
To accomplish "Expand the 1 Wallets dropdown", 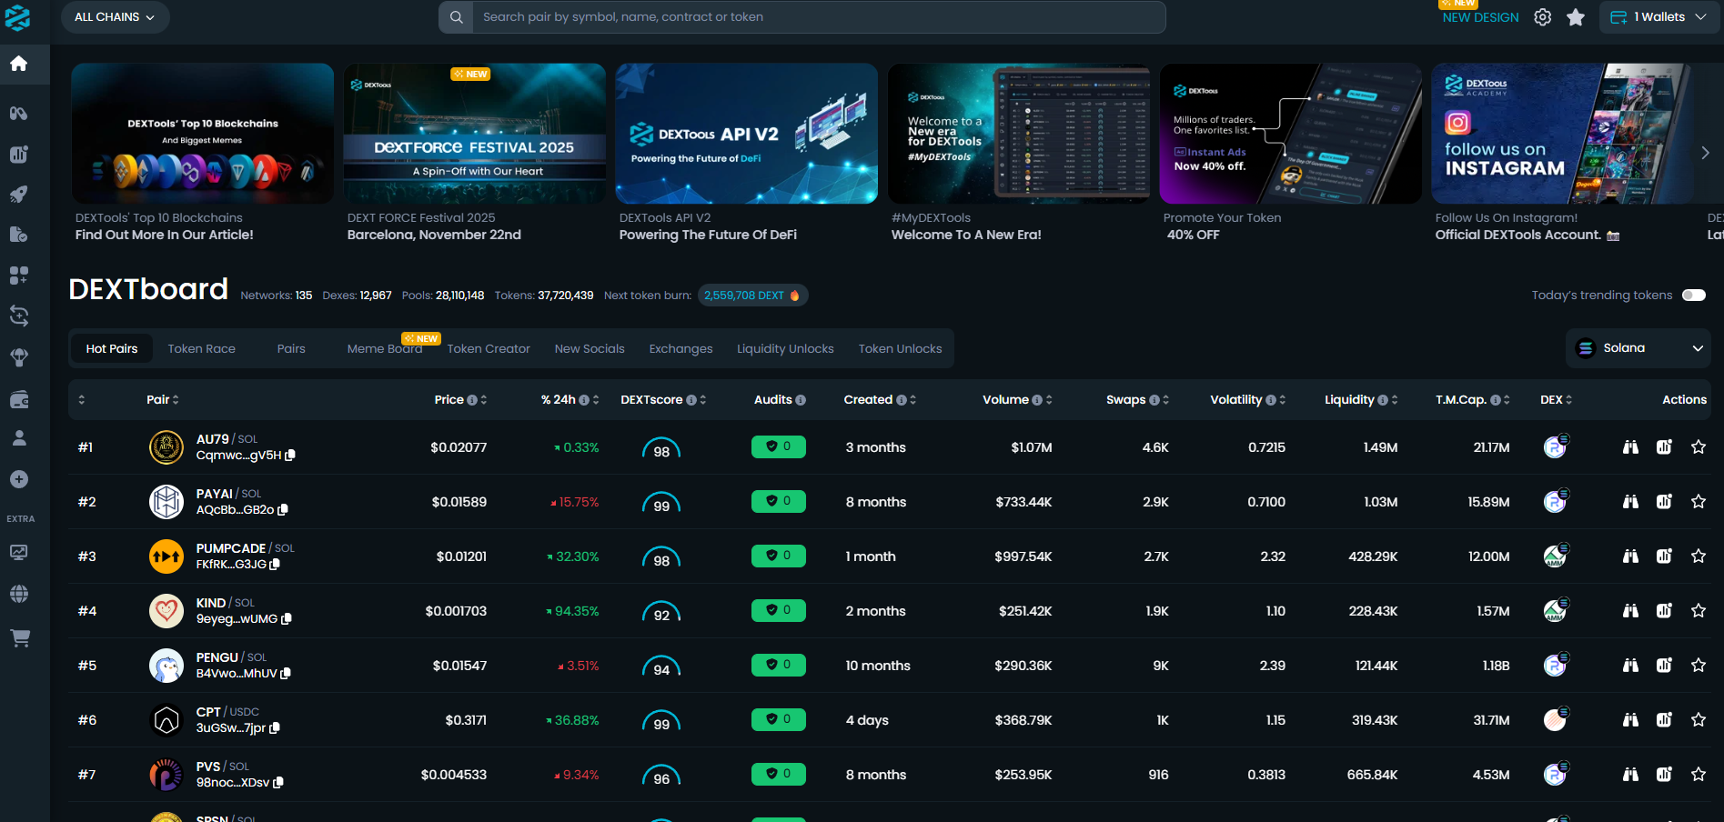I will coord(1658,17).
